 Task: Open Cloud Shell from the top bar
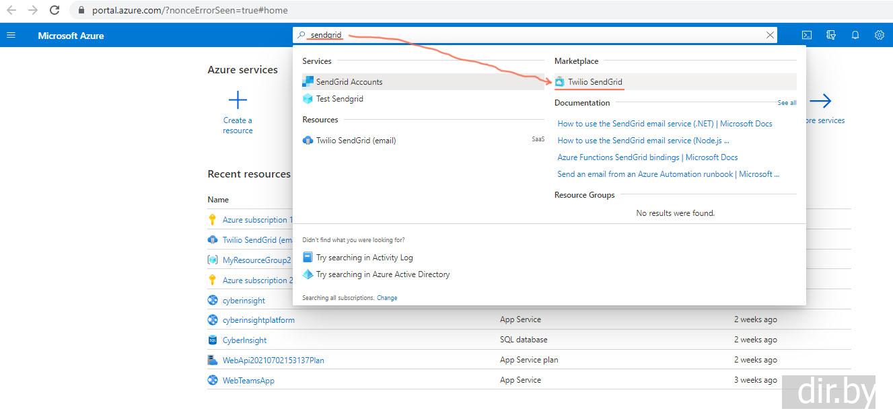806,35
